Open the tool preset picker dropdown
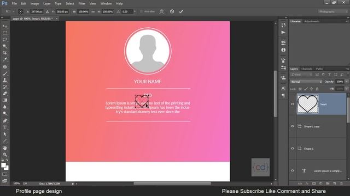Screen dimensions: 350x196 (14, 11)
